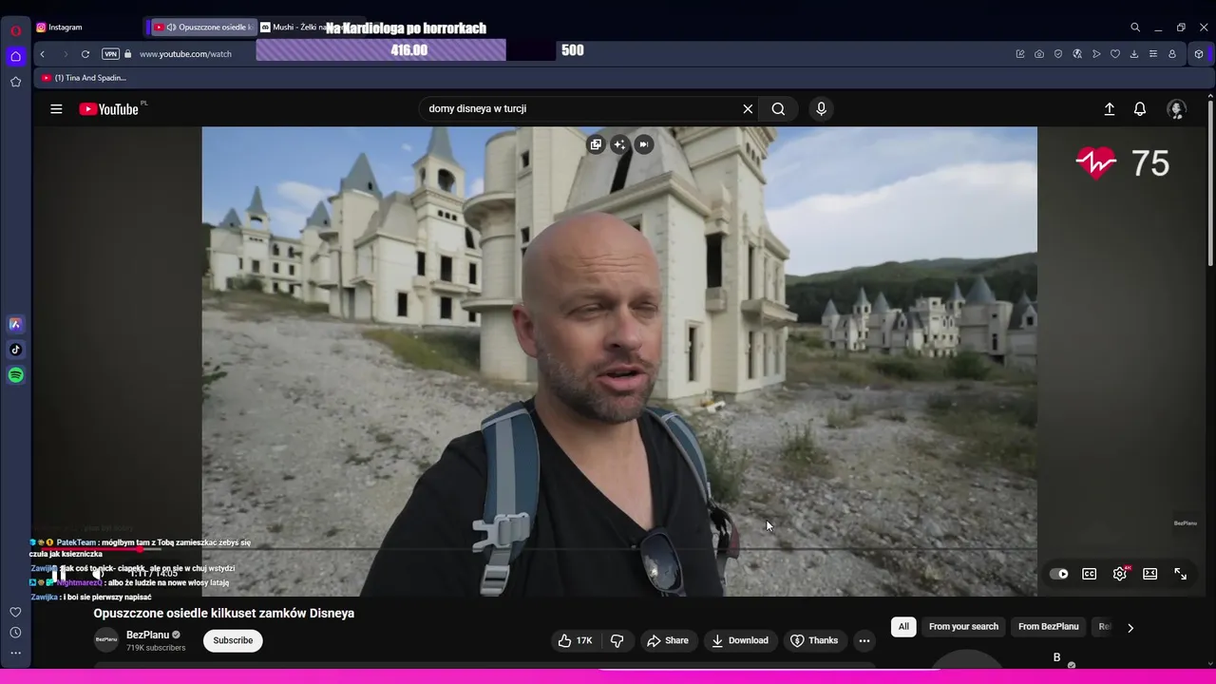Open extensions cube toolbar icon
The image size is (1216, 684).
1199,54
